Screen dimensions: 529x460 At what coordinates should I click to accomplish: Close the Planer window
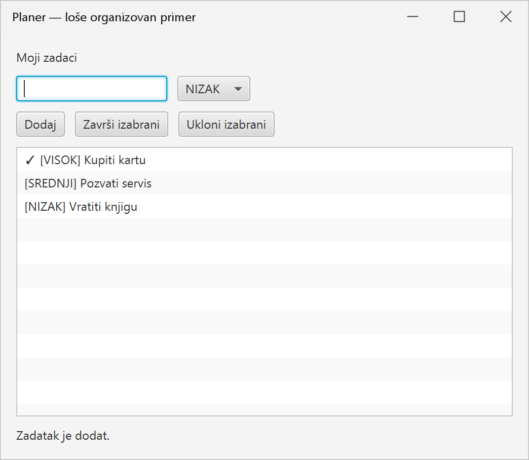[506, 17]
